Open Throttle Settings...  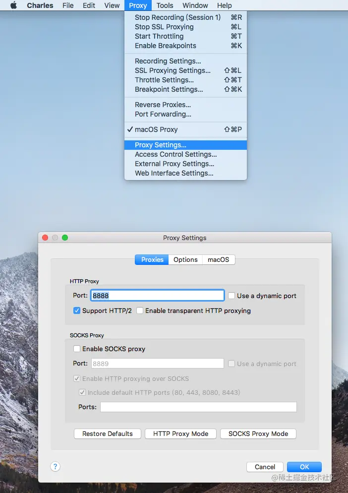pyautogui.click(x=185, y=80)
